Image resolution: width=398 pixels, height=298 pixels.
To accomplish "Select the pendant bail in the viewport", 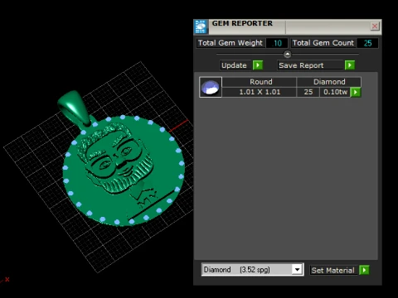I will [x=74, y=108].
